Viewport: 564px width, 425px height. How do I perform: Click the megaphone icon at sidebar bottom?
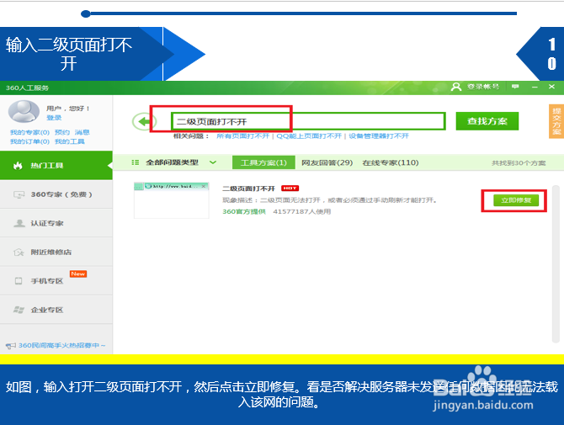click(x=10, y=346)
